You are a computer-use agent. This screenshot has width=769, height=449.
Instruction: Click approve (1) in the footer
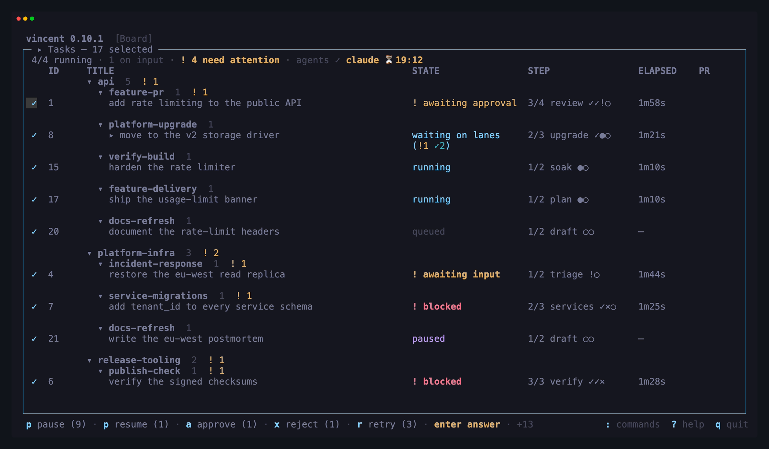click(221, 424)
